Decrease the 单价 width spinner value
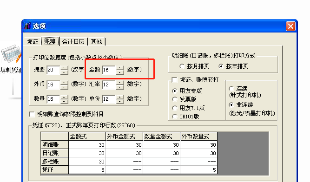Screen dimensions: 310x182 click(x=120, y=101)
